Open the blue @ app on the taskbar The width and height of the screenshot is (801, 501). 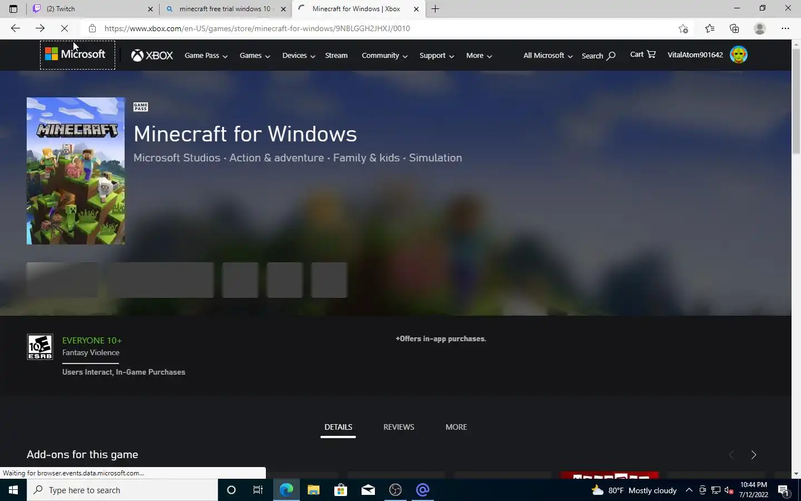[x=423, y=490]
